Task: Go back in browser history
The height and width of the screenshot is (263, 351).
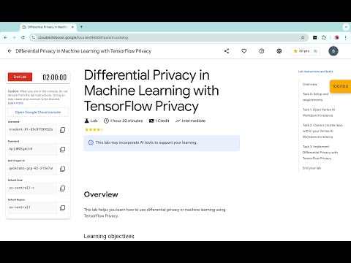Action: pos(6,37)
